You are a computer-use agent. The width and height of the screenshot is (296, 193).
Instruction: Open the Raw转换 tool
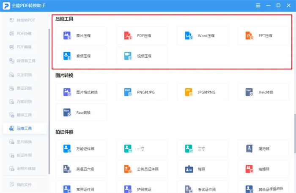[x=81, y=113]
